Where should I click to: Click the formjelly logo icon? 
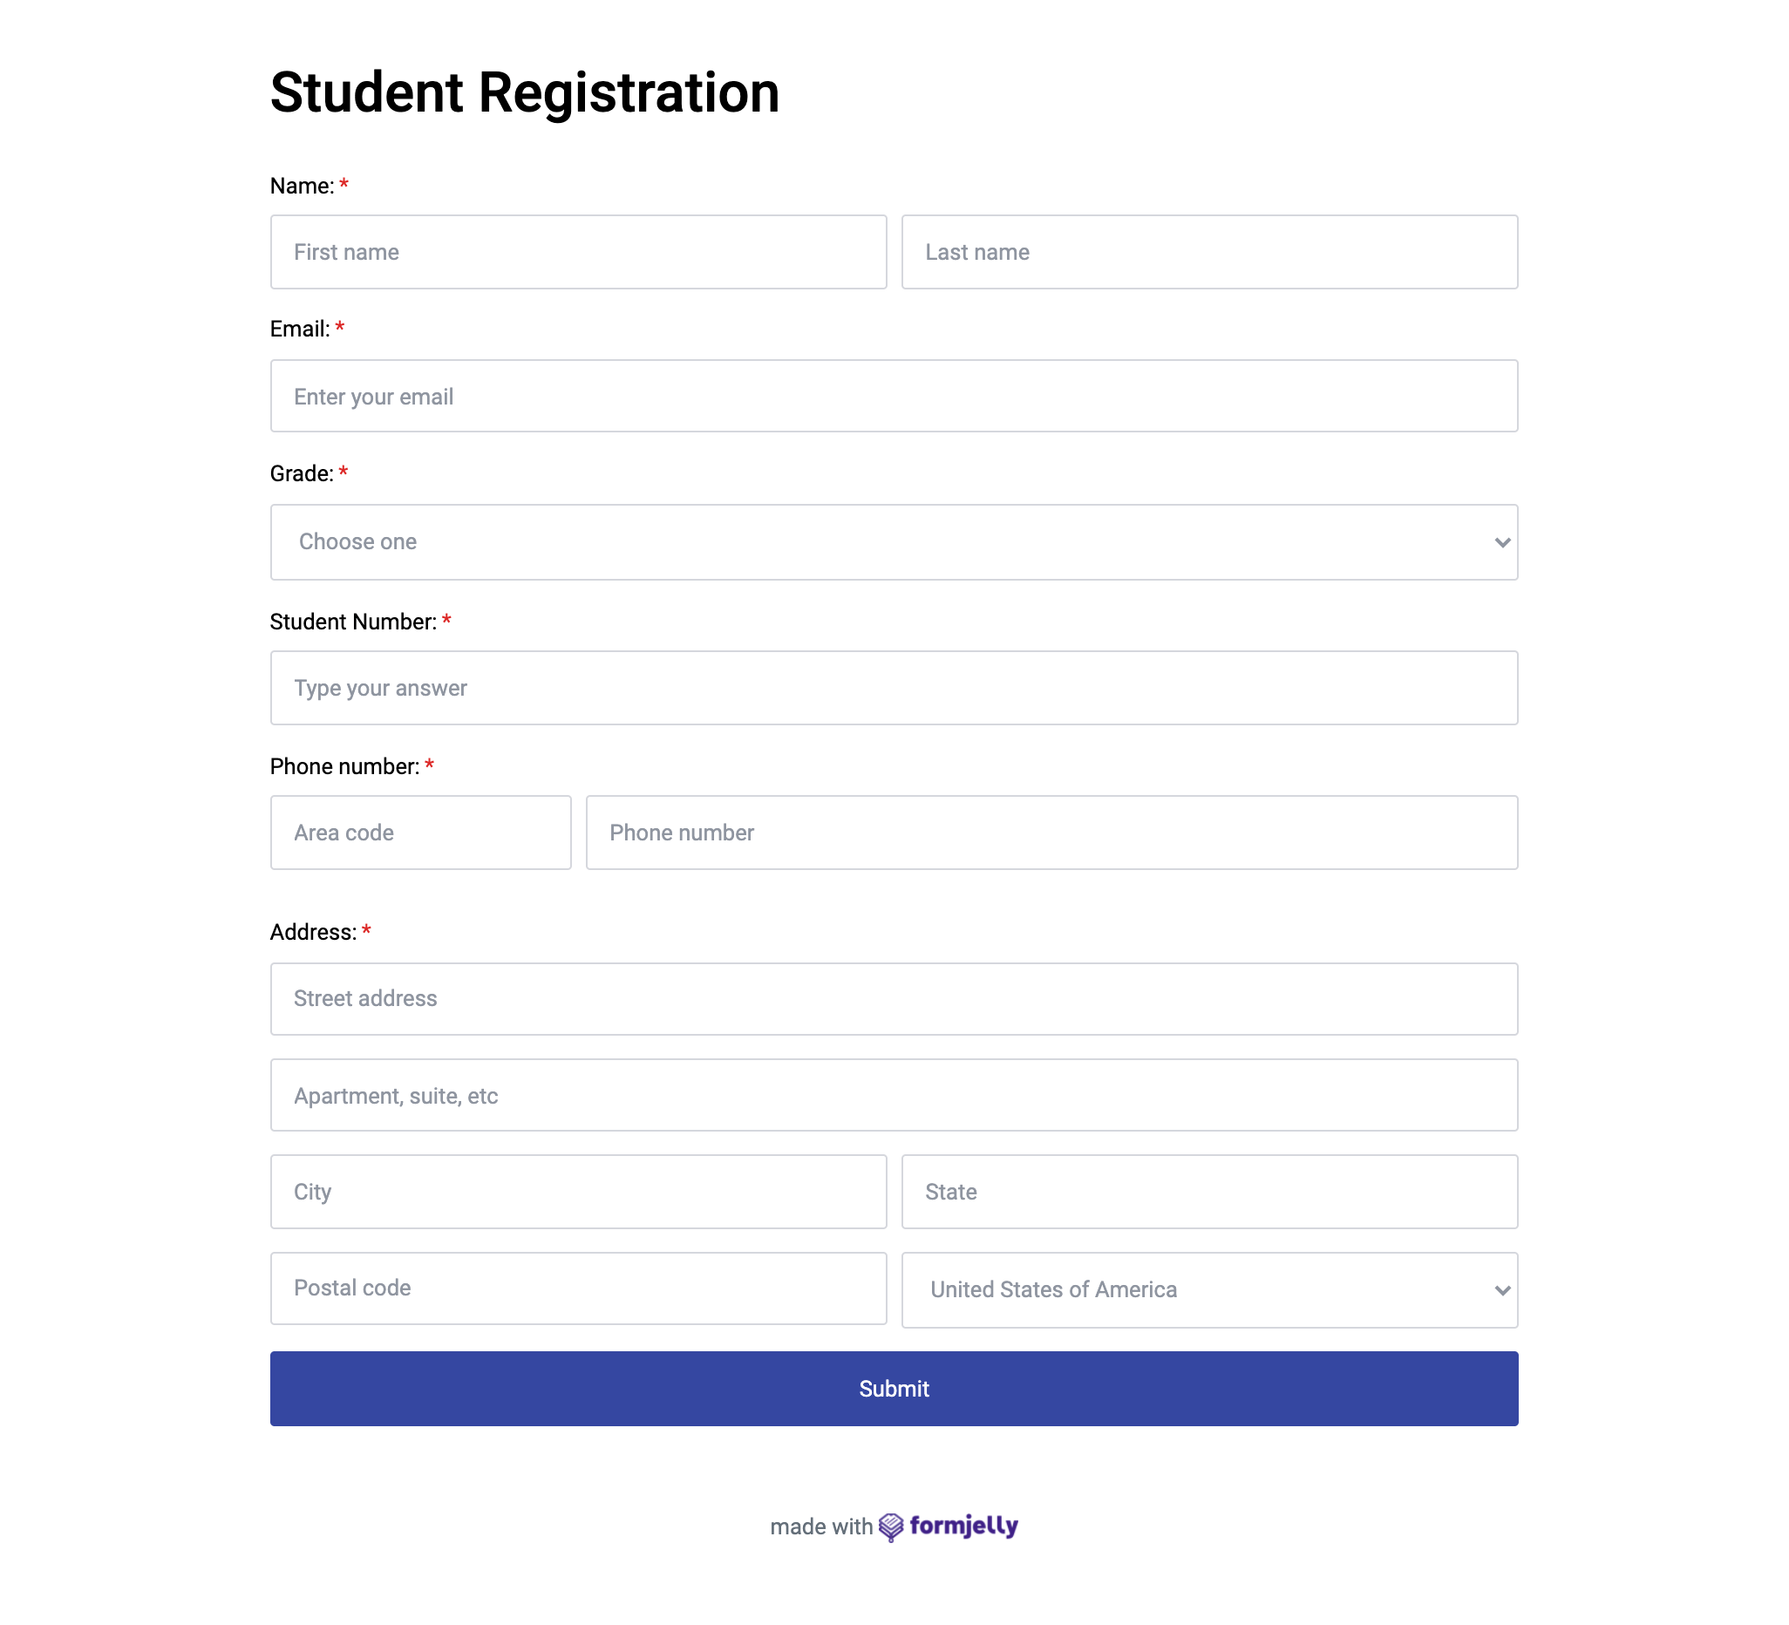[890, 1526]
